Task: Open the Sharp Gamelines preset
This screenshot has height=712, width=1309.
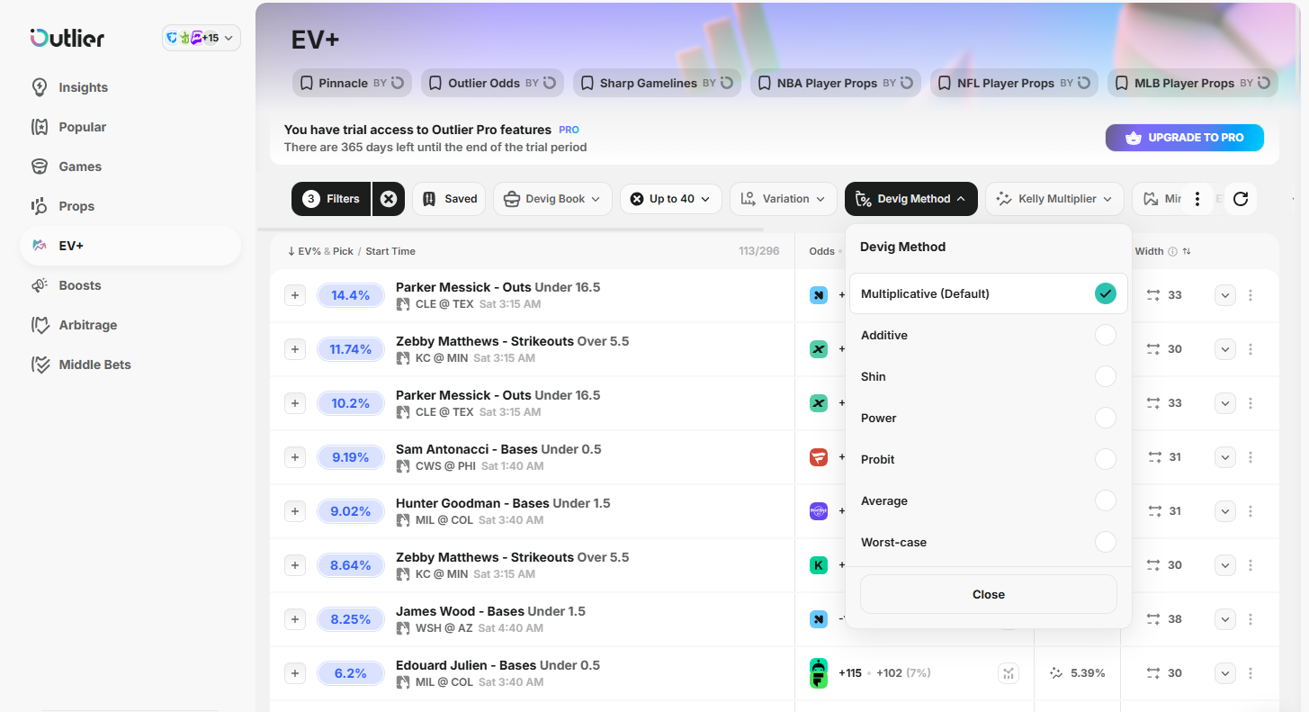Action: [x=657, y=83]
